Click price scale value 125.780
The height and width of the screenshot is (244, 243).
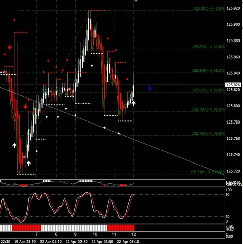[233, 122]
